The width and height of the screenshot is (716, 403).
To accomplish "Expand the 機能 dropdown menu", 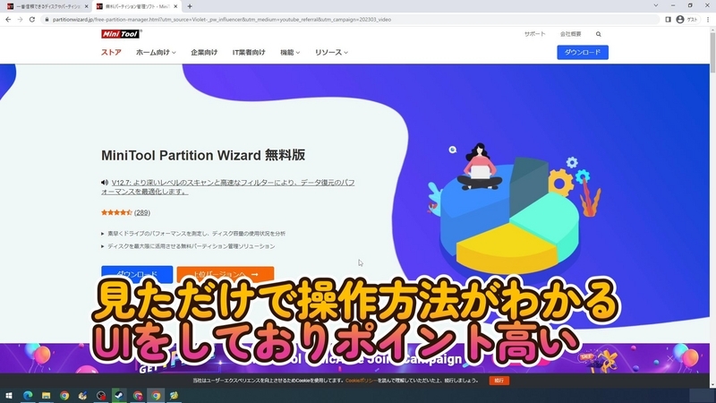I will tap(290, 52).
